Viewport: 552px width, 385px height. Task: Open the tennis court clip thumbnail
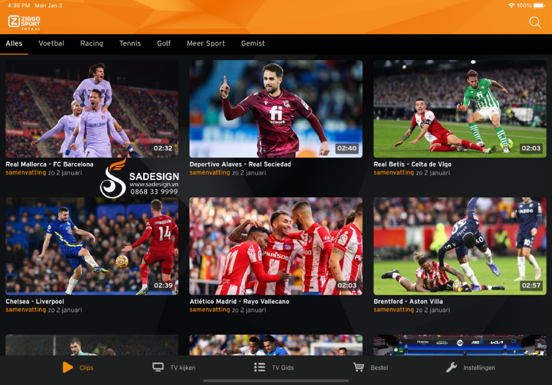point(460,345)
